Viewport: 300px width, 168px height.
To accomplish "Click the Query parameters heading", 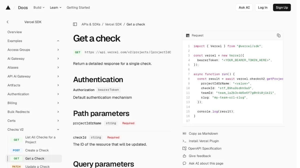I will (x=103, y=164).
